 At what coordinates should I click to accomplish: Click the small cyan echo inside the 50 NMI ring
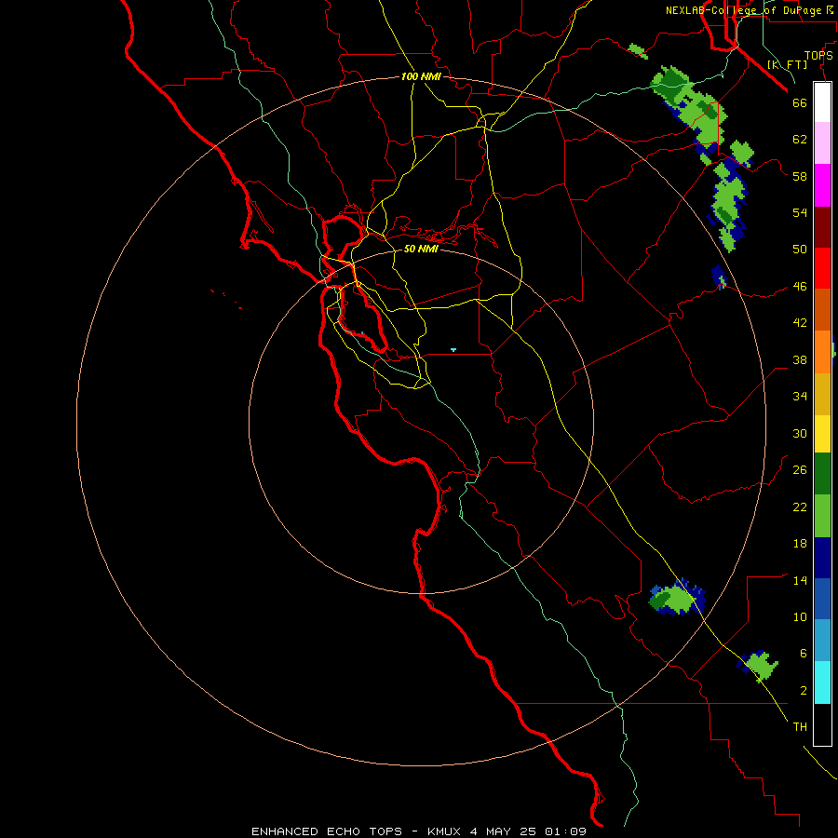pyautogui.click(x=453, y=349)
